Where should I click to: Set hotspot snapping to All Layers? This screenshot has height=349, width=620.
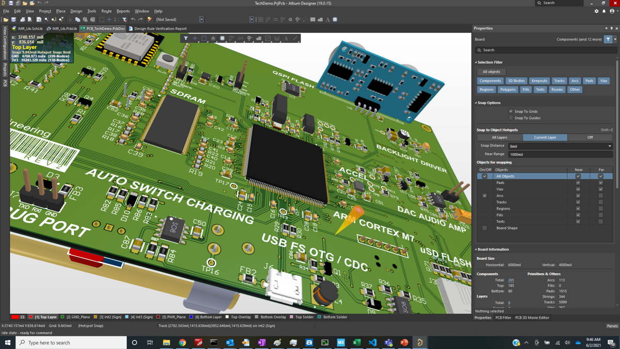pos(499,138)
